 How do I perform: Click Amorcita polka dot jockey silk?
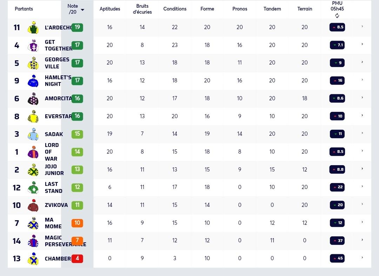point(33,99)
